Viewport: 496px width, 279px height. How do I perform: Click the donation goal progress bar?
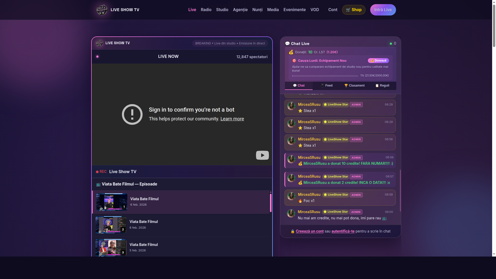click(x=325, y=76)
